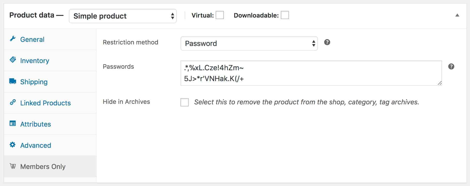Select the Shipping tab label
This screenshot has height=186, width=470.
tap(34, 82)
